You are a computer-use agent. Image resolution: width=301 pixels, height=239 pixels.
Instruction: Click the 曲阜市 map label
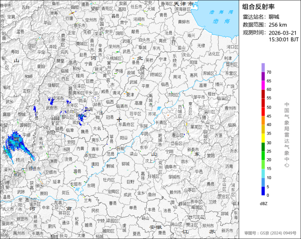point(171,167)
